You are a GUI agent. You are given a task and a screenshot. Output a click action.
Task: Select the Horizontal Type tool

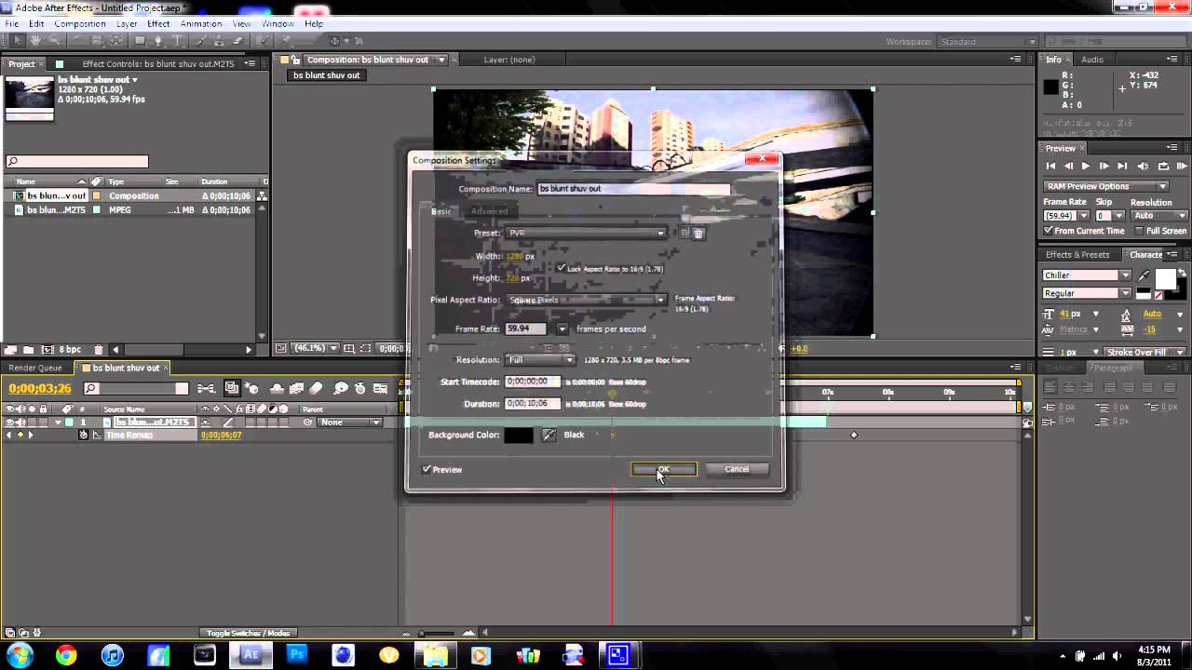coord(177,41)
